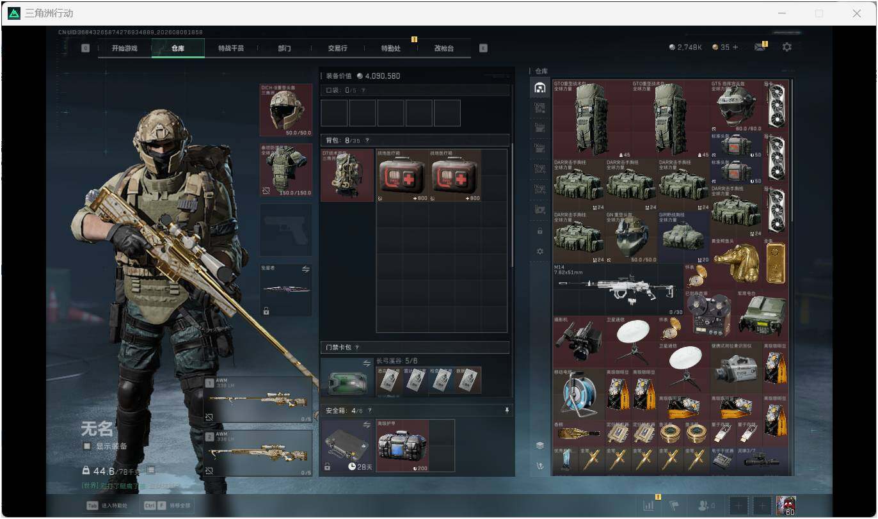Open the 改枪台 tab
The height and width of the screenshot is (519, 878).
[443, 48]
